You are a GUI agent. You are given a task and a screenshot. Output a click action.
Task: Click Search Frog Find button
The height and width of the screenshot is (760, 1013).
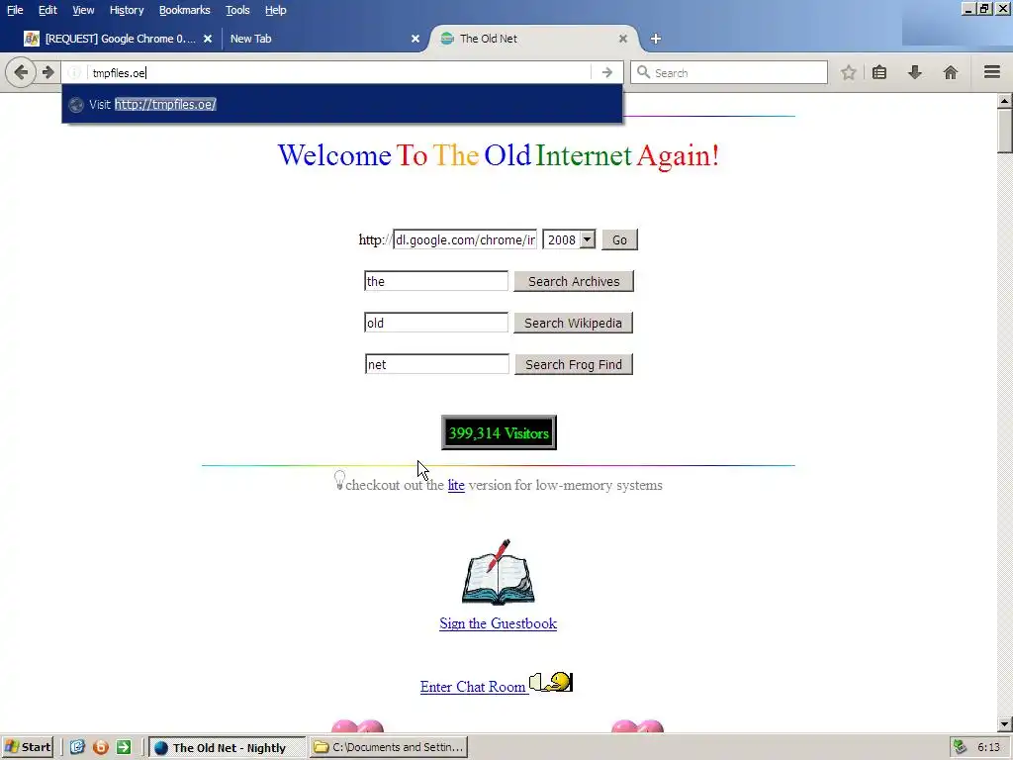point(574,364)
